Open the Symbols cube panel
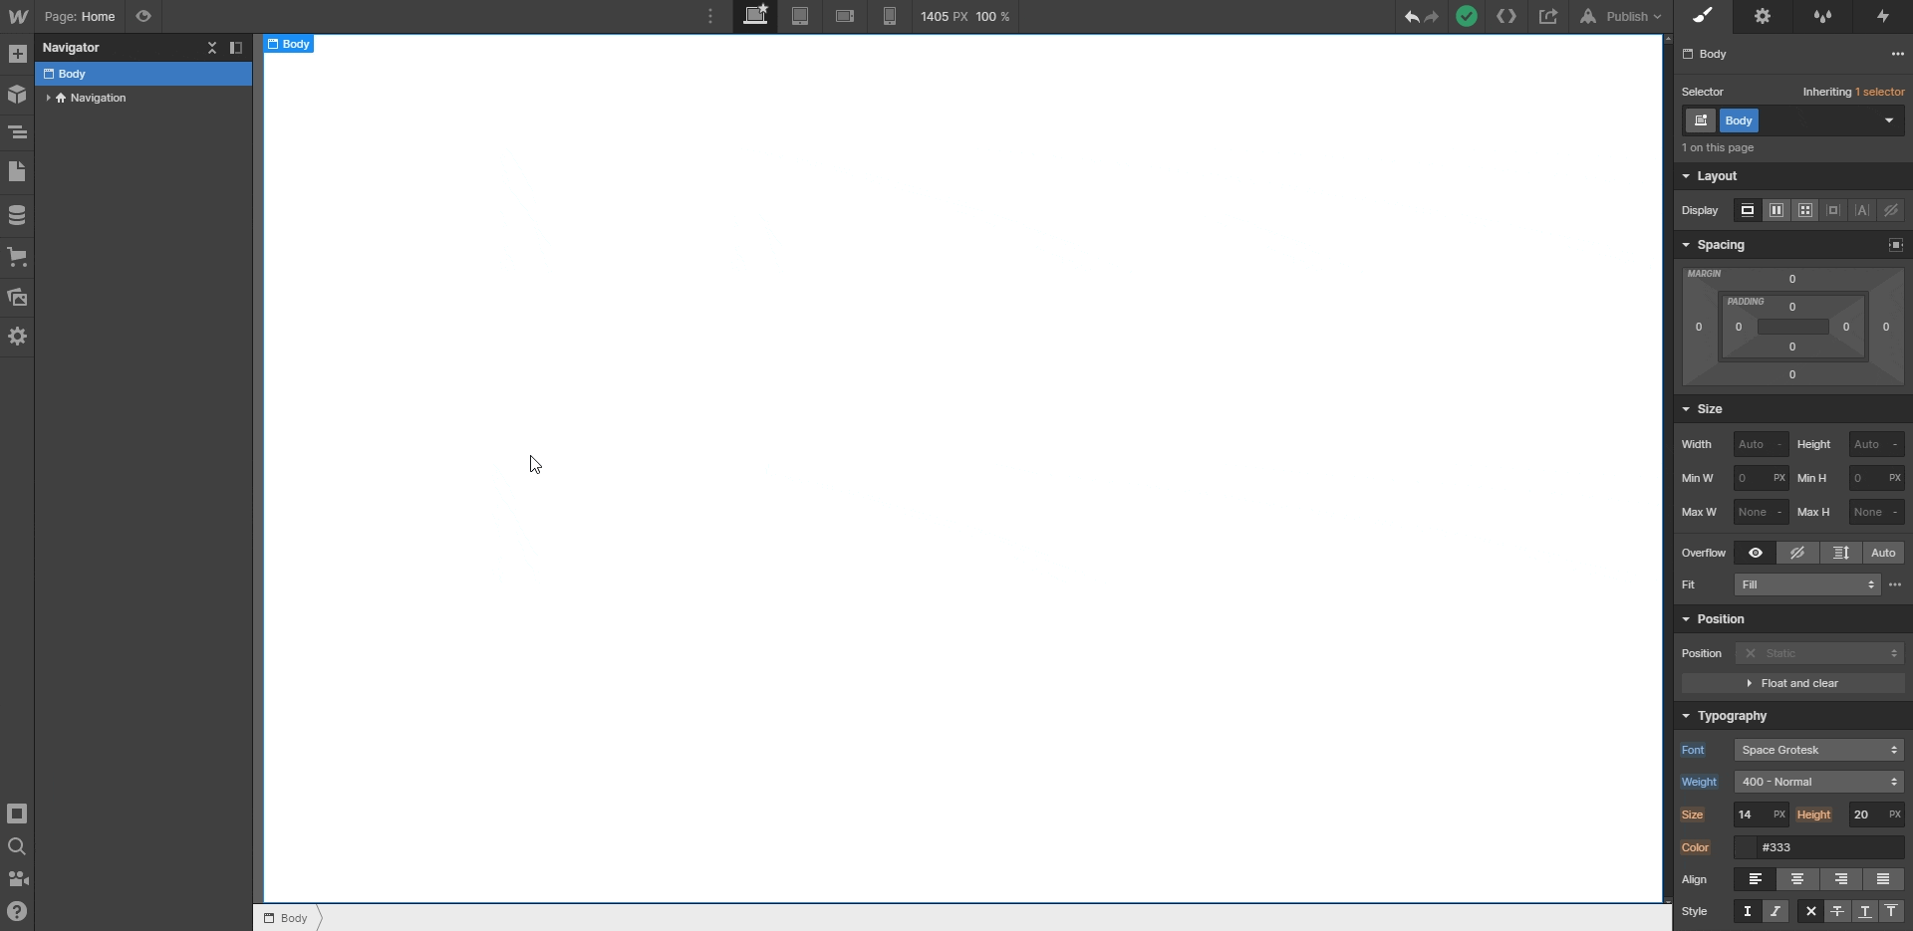This screenshot has width=1913, height=931. (x=17, y=95)
